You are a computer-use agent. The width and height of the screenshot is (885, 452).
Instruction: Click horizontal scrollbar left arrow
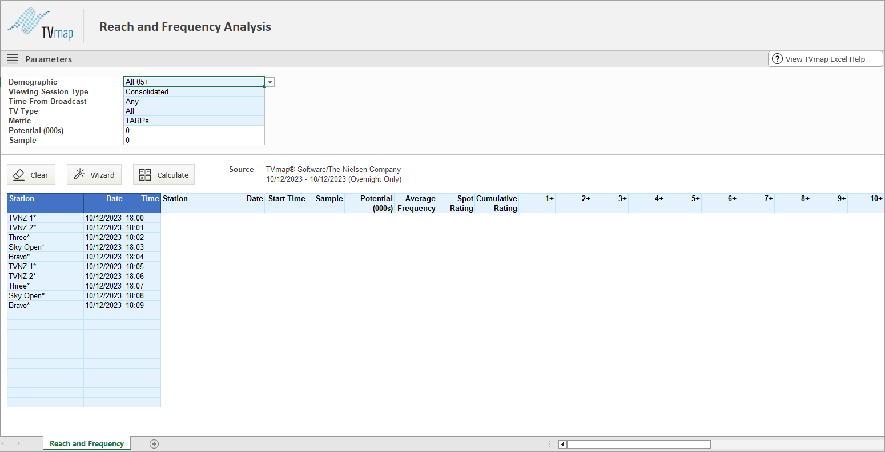tap(562, 444)
